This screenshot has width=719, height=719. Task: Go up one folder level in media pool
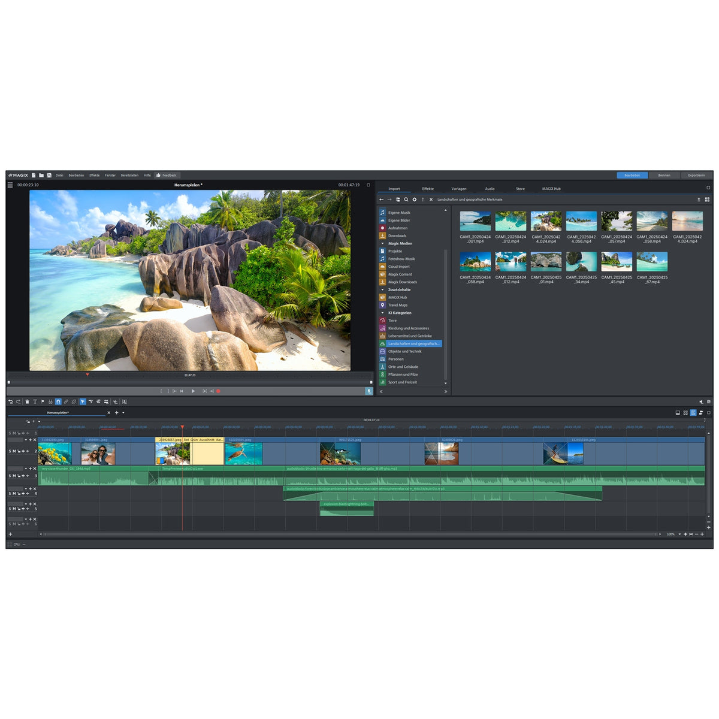(x=422, y=200)
